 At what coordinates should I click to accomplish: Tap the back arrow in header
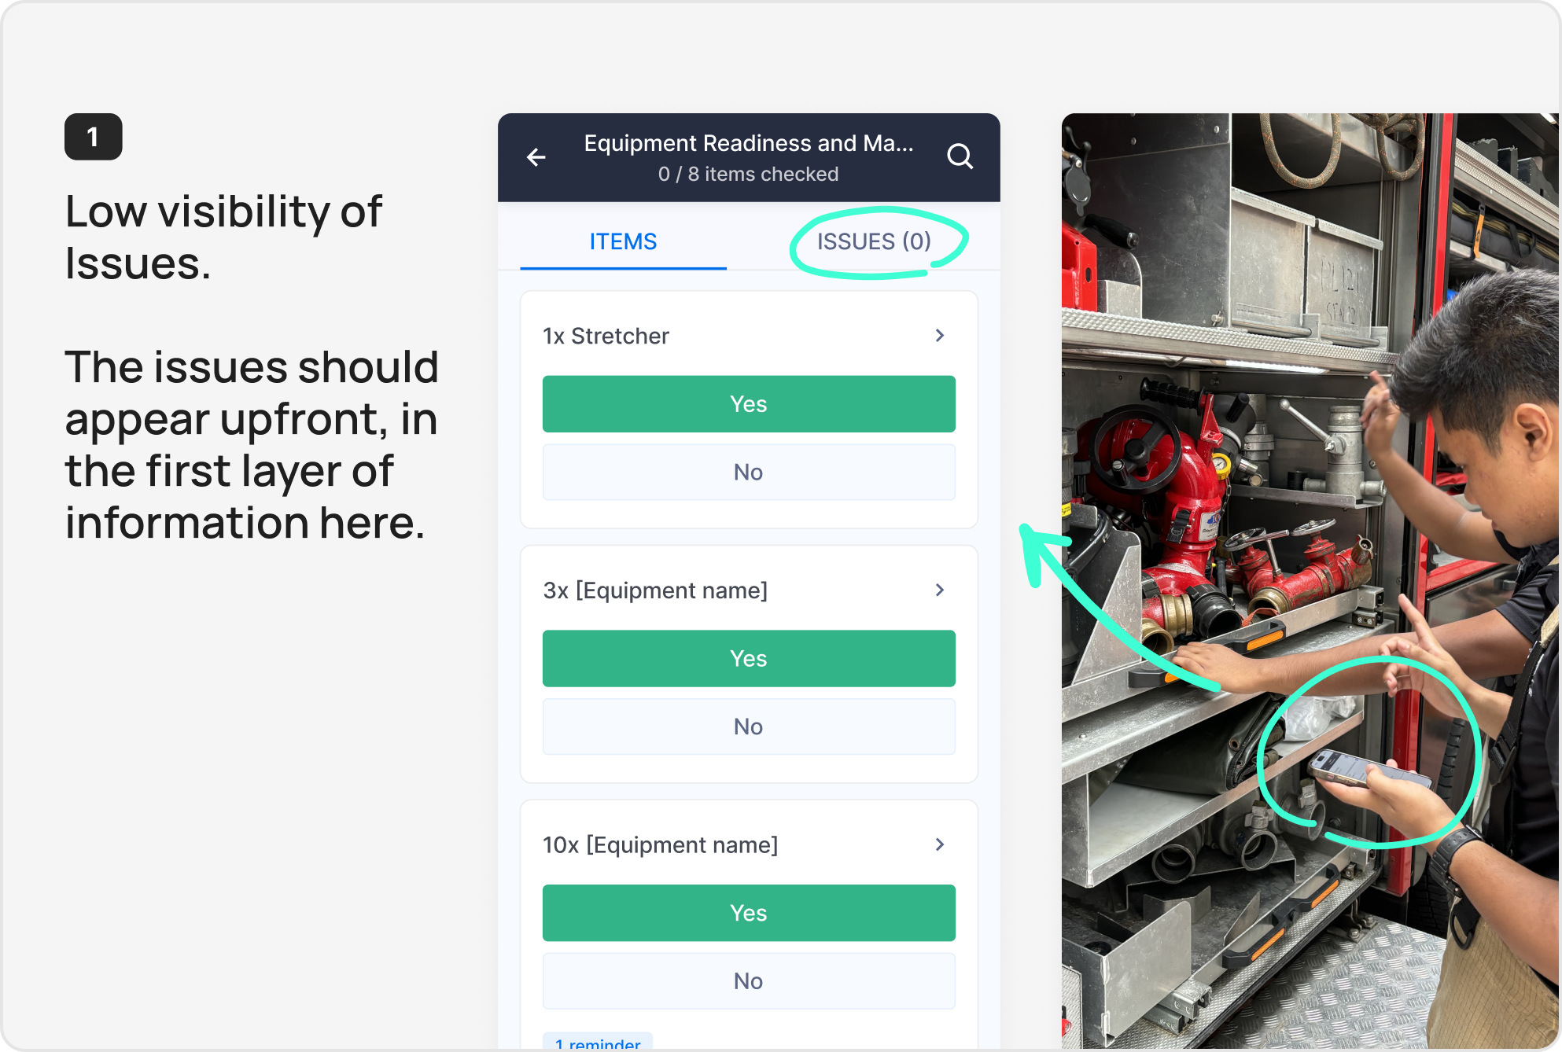536,157
